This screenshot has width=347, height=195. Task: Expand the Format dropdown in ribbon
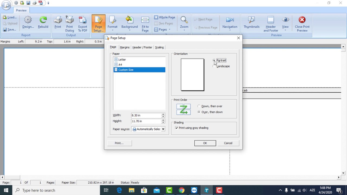113,30
